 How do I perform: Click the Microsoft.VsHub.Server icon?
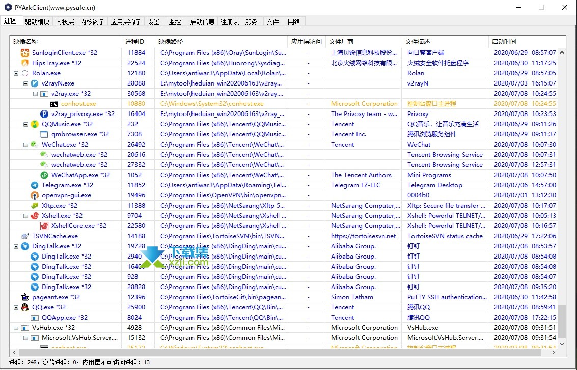[x=35, y=337]
